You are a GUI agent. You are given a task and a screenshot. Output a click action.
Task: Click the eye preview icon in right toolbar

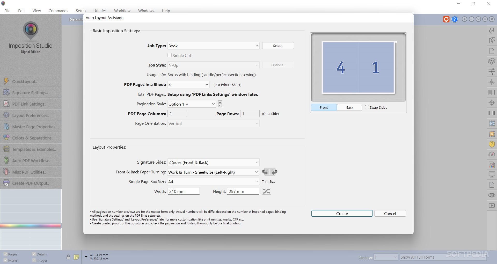[492, 195]
